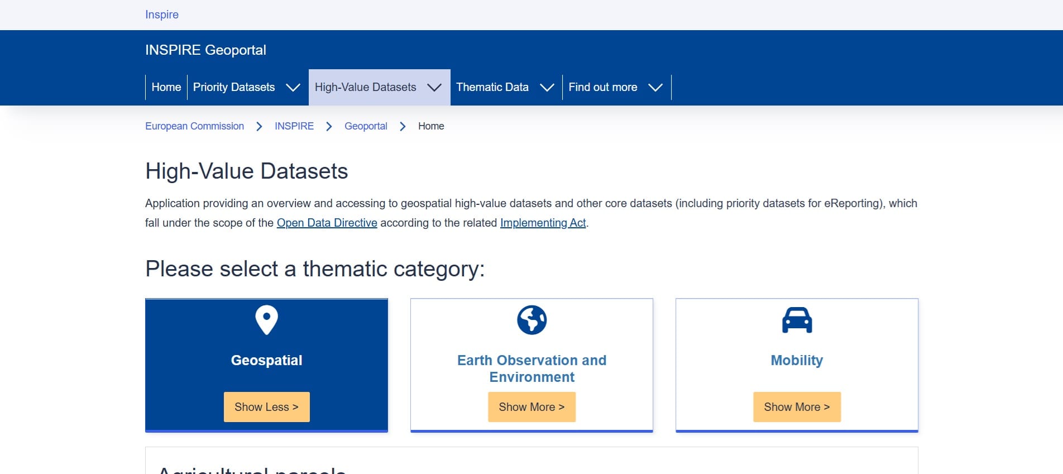The image size is (1063, 474).
Task: Click the Show Less button under Geospatial
Action: point(267,407)
